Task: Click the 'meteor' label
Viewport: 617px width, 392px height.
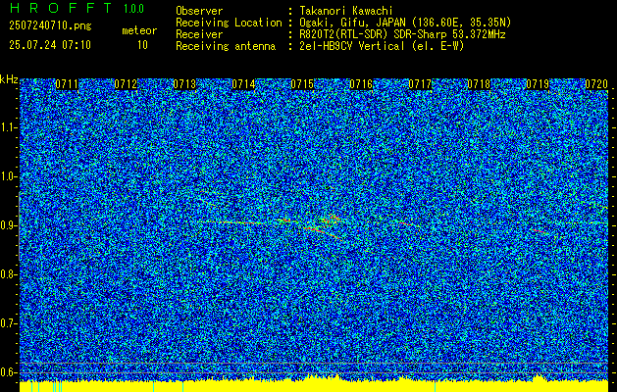Action: point(139,30)
